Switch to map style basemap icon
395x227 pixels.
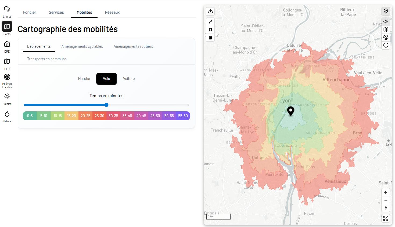[386, 30]
